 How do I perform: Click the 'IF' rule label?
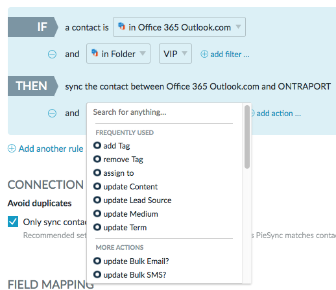click(33, 27)
